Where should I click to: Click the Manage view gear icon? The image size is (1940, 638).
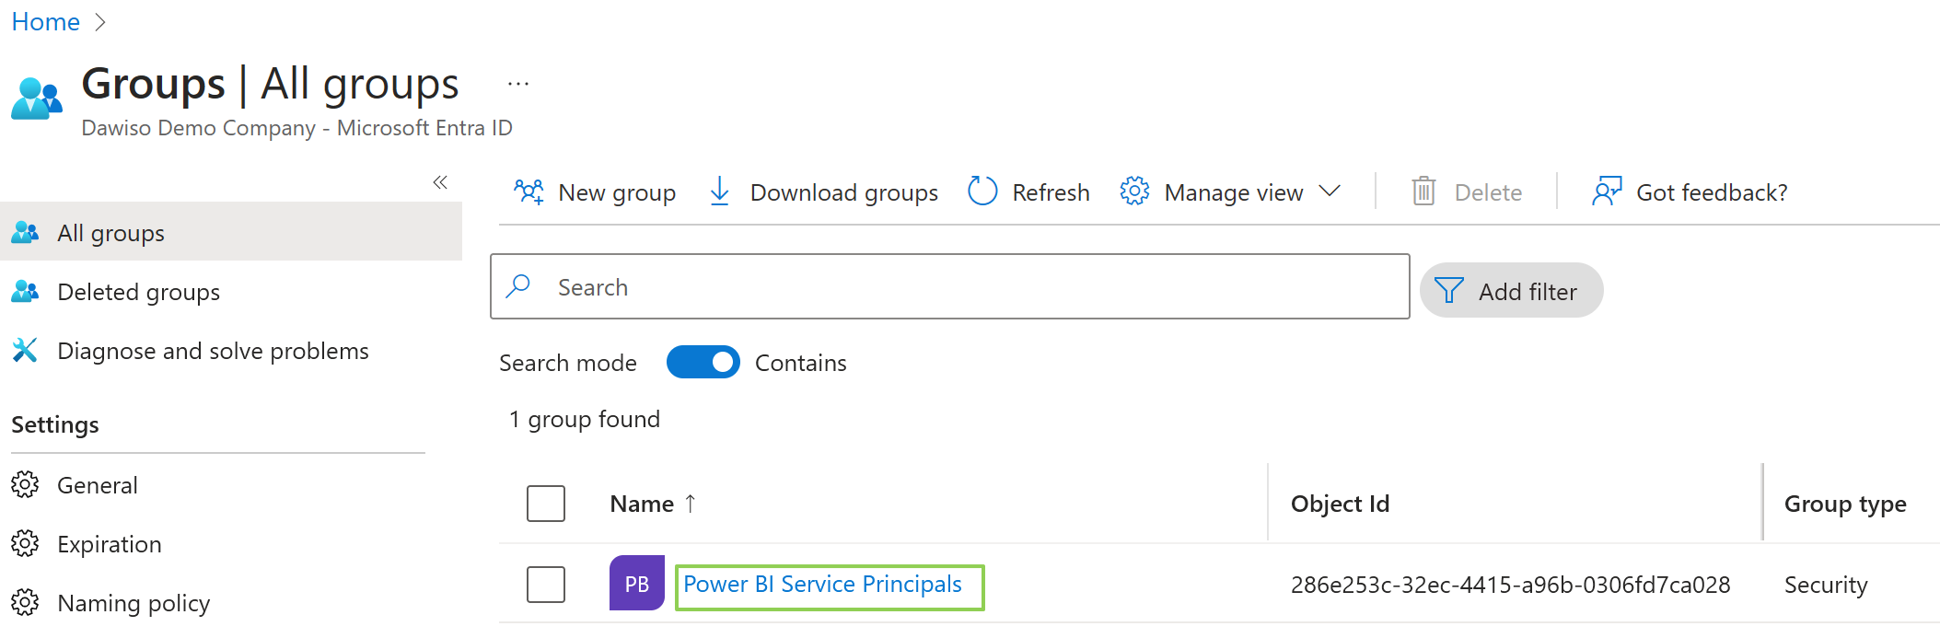click(1134, 191)
